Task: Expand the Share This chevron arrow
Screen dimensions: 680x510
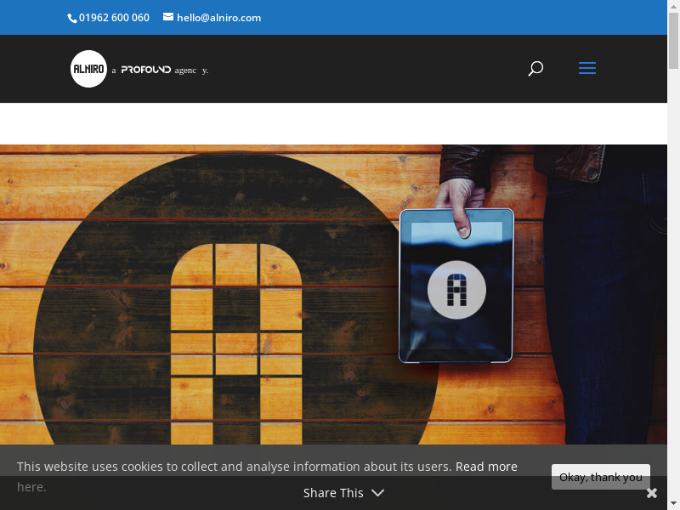Action: (377, 493)
